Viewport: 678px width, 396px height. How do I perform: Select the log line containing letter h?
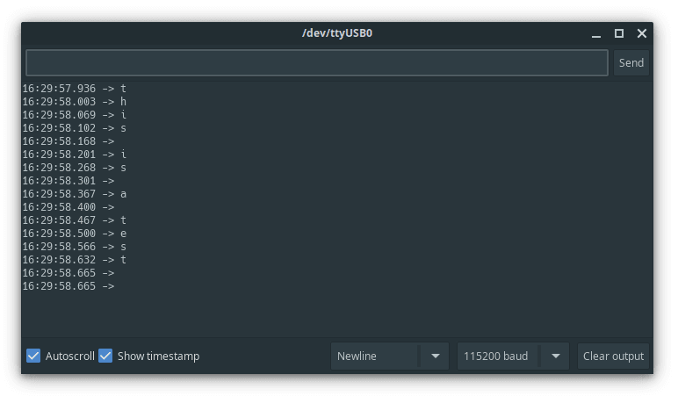(x=75, y=102)
